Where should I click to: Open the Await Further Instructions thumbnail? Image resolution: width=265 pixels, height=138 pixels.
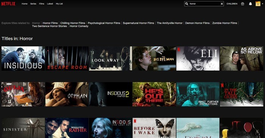click(x=198, y=94)
